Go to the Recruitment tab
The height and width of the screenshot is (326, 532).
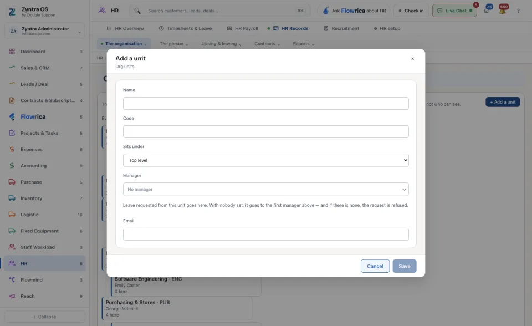[341, 28]
